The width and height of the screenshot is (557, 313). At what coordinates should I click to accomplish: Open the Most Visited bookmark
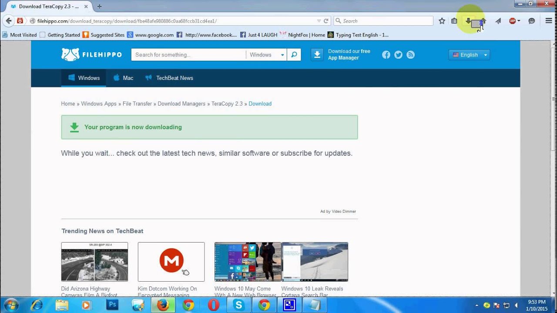tap(20, 35)
